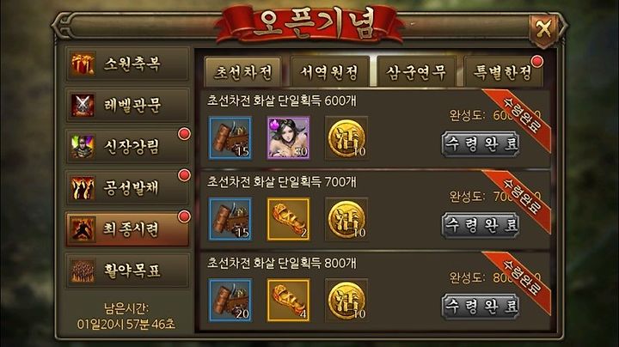Click the golden scroll reward with quantity 4
This screenshot has width=619, height=347.
coord(288,300)
